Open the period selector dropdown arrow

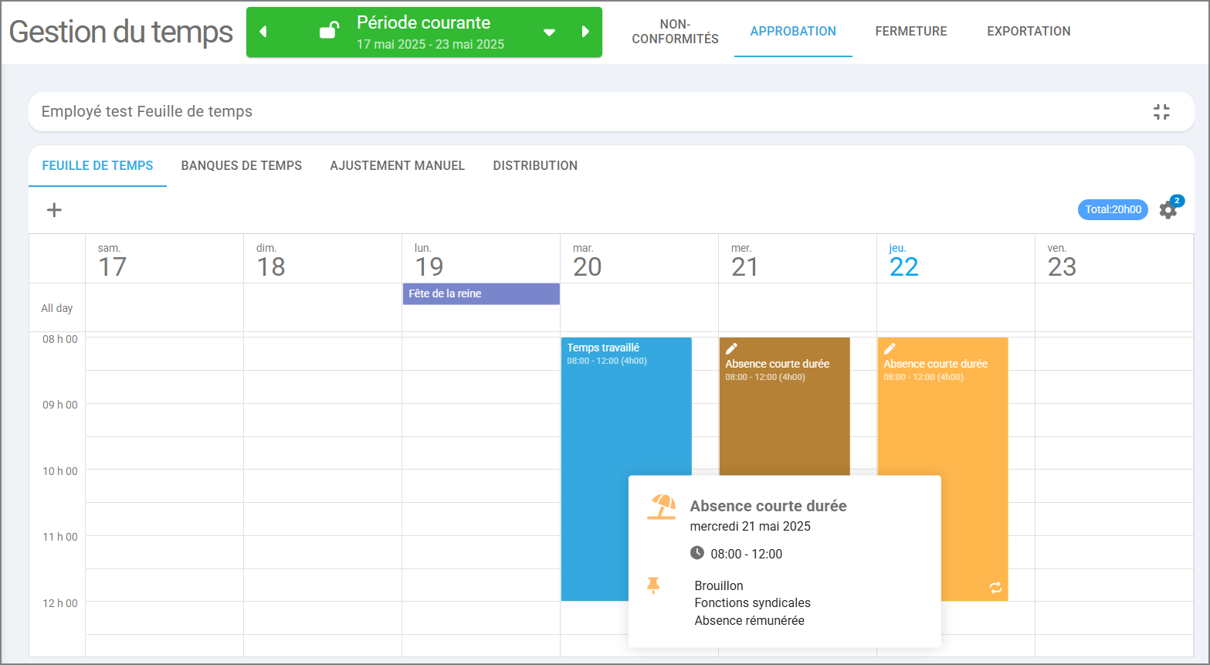pos(549,32)
